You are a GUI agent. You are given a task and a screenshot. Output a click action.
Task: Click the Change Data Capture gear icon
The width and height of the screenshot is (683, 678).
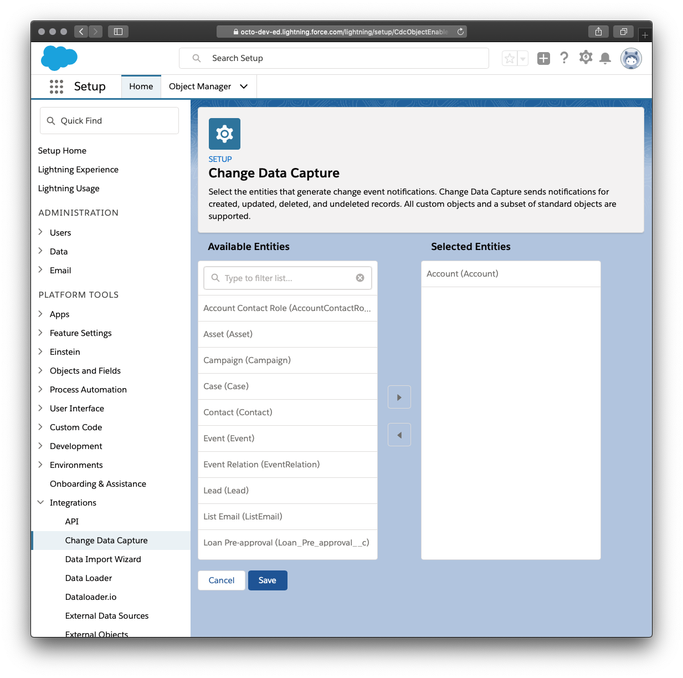click(x=224, y=134)
